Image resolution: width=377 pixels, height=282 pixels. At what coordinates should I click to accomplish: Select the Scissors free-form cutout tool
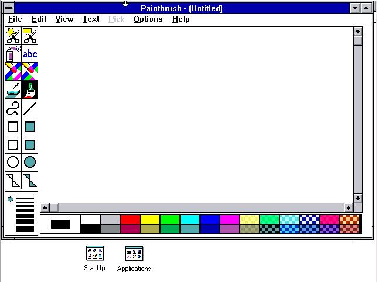12,36
